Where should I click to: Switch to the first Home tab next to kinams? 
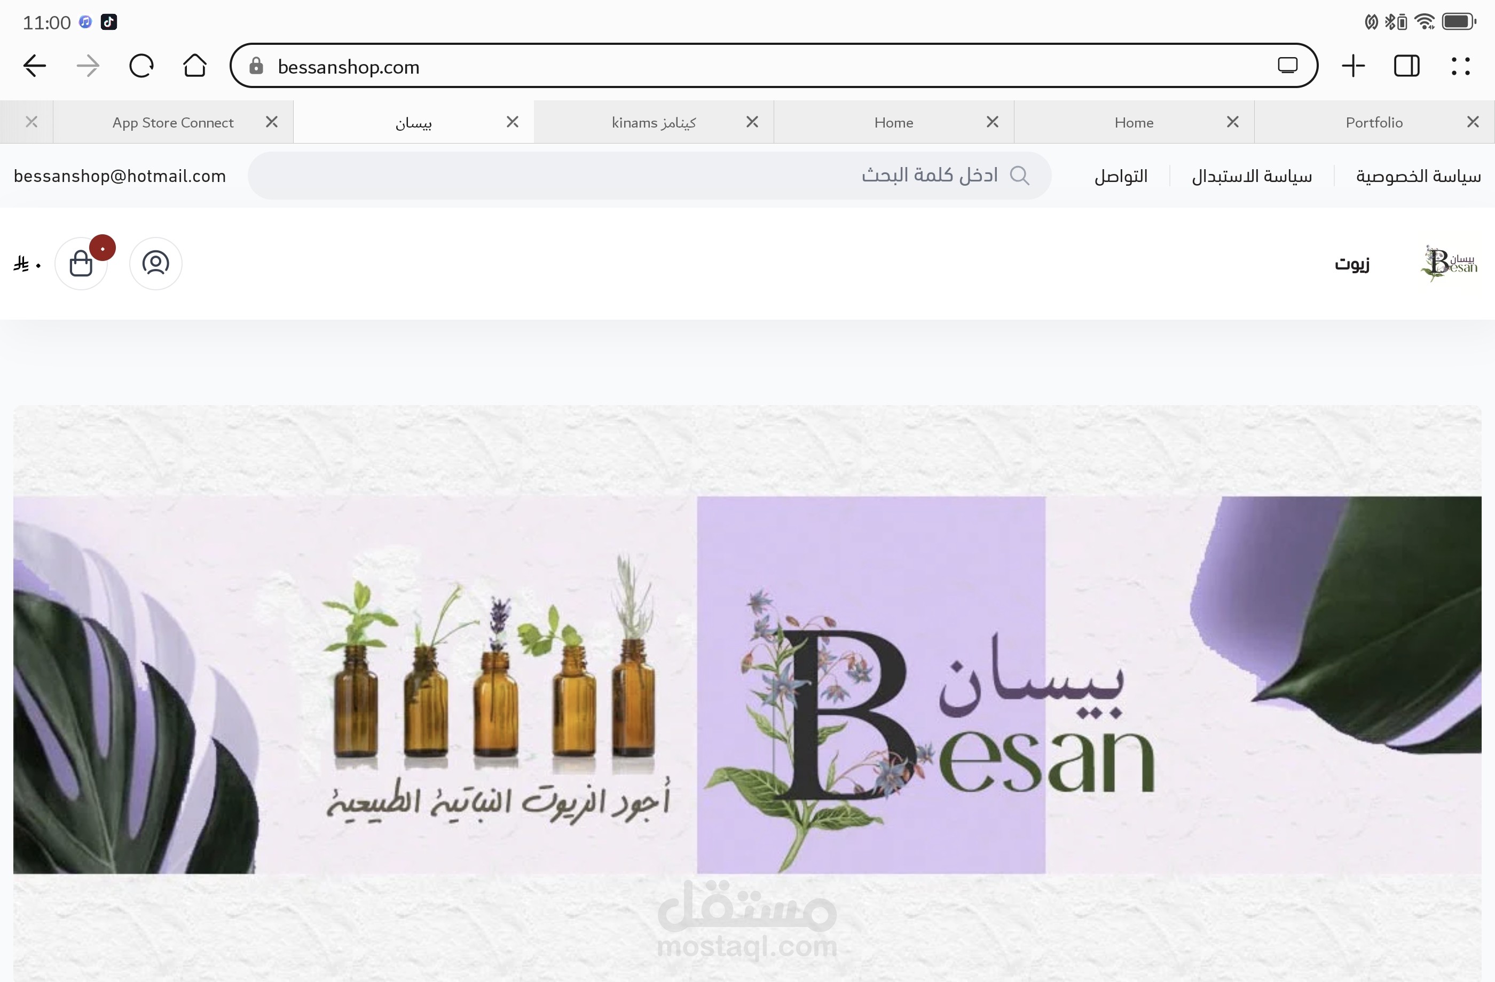pyautogui.click(x=893, y=122)
